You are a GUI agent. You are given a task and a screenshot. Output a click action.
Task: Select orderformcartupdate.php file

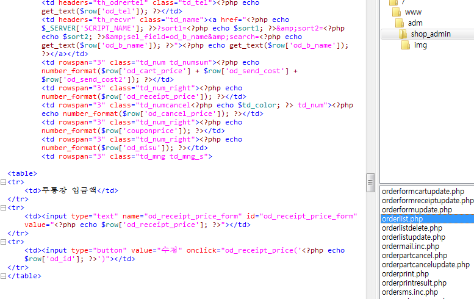[x=423, y=192]
